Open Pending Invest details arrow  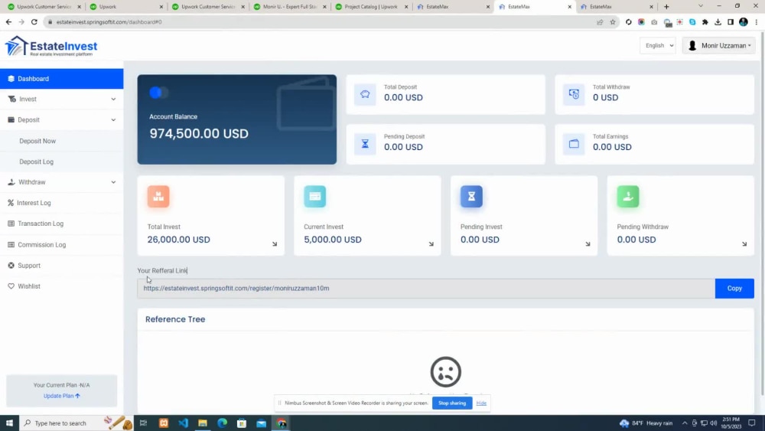click(x=588, y=244)
